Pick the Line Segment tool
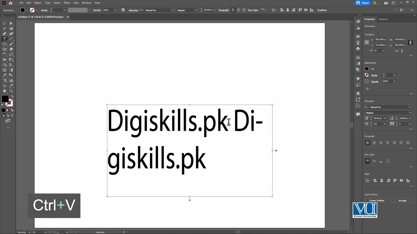 click(11, 39)
